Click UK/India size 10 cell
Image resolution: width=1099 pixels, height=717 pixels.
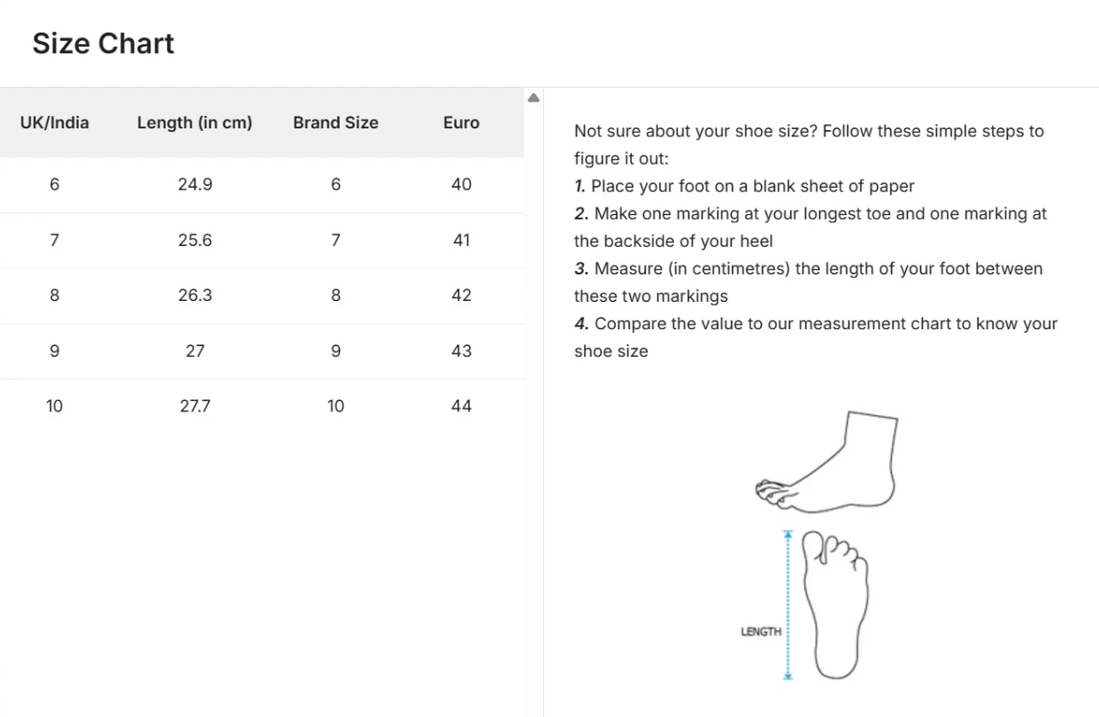click(x=55, y=406)
